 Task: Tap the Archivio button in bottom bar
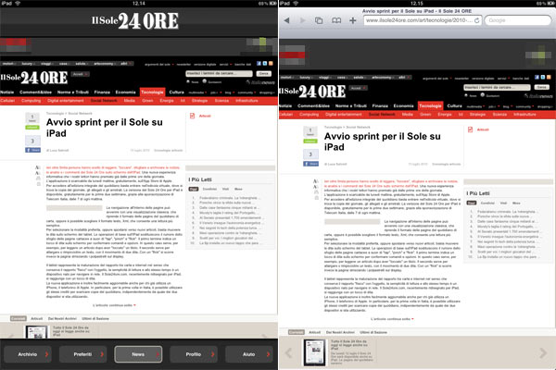point(28,352)
